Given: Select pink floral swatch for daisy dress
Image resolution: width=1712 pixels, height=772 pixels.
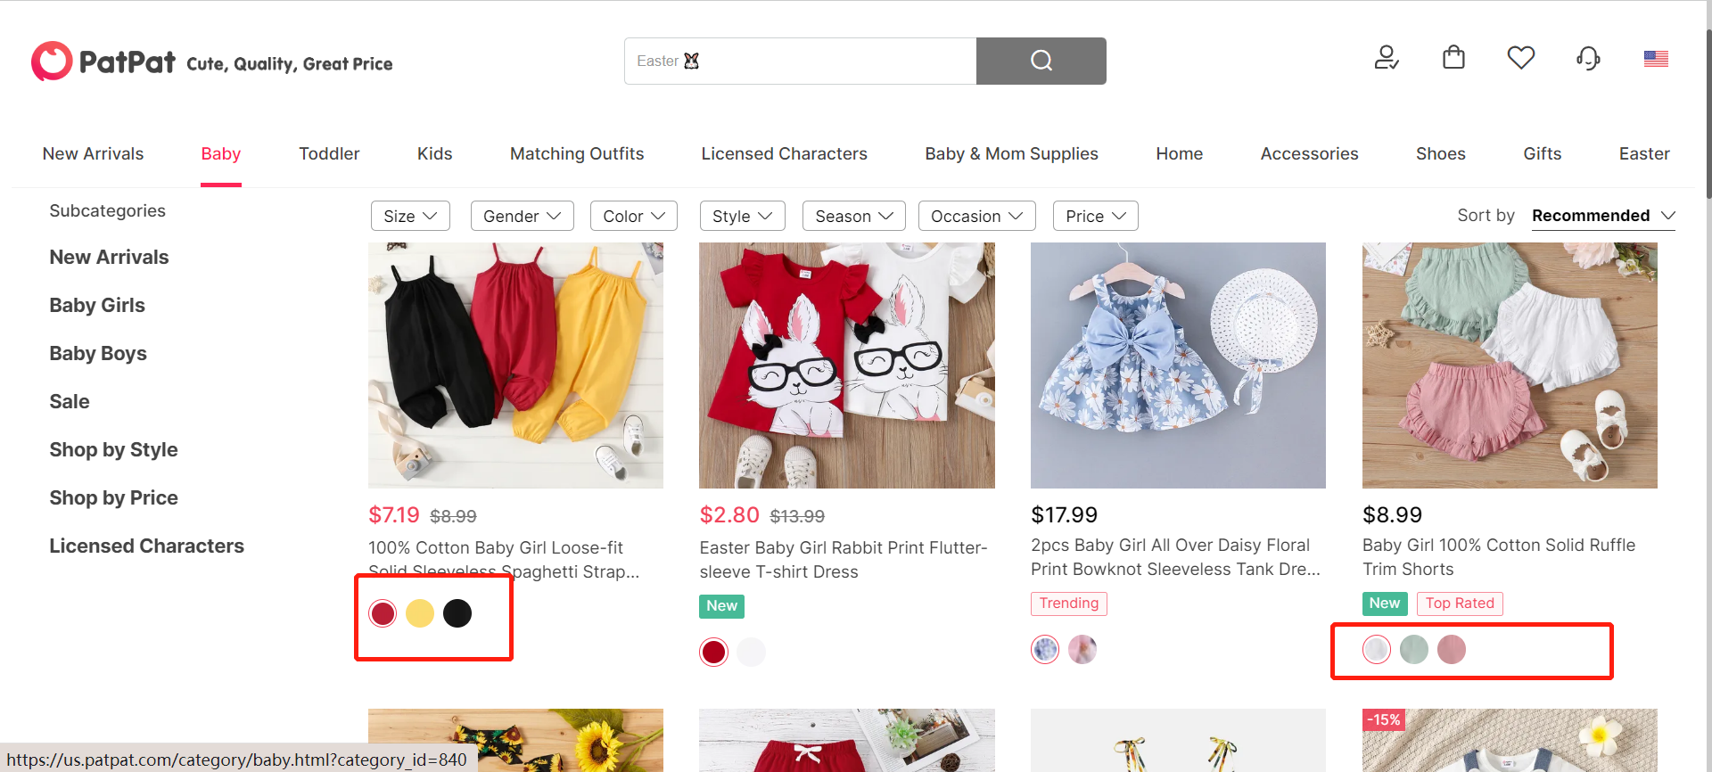Looking at the screenshot, I should coord(1082,649).
